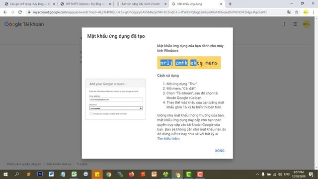Launch Photoshop from the taskbar

coord(40,174)
